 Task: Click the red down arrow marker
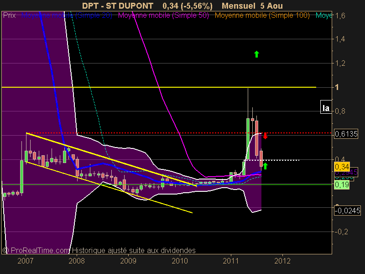(x=265, y=136)
